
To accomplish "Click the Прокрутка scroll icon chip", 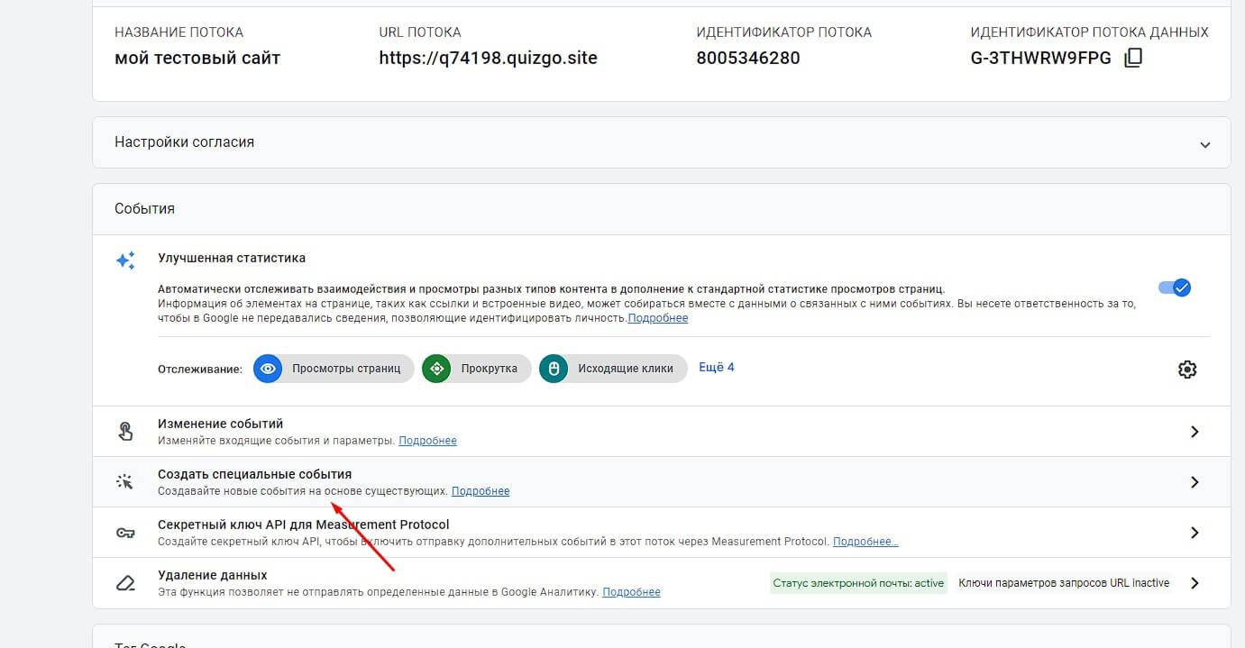I will point(436,369).
